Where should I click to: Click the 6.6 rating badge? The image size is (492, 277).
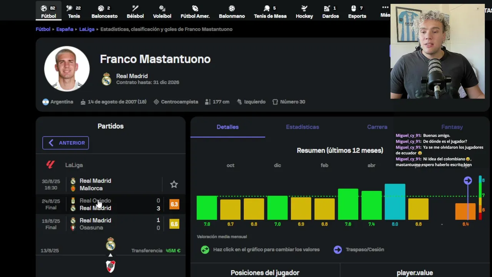[174, 224]
